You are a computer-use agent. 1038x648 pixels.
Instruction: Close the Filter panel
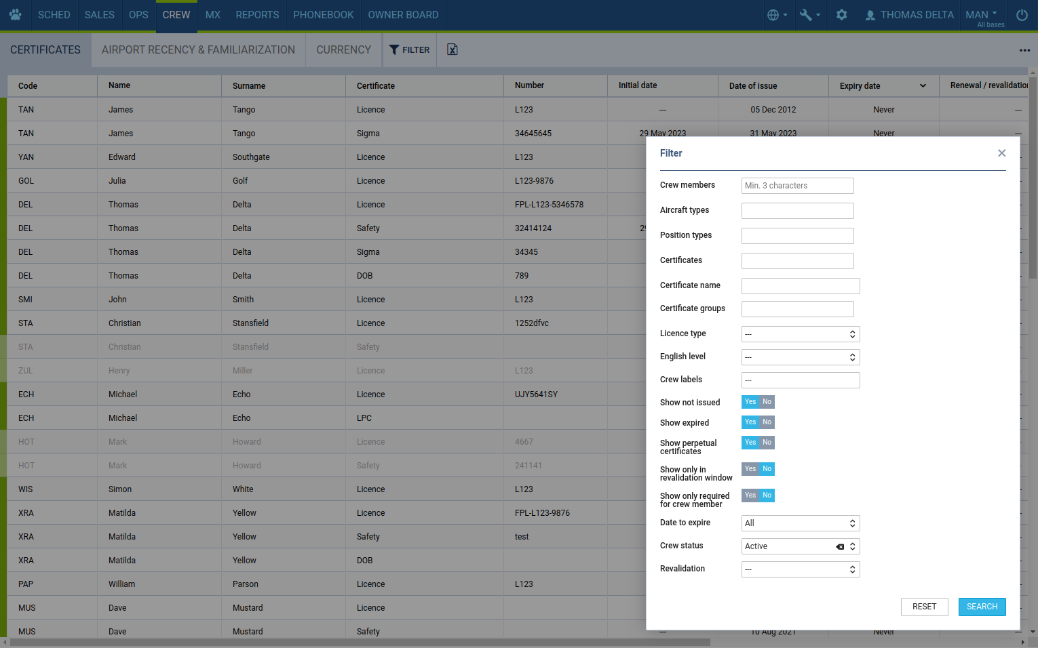coord(1001,153)
